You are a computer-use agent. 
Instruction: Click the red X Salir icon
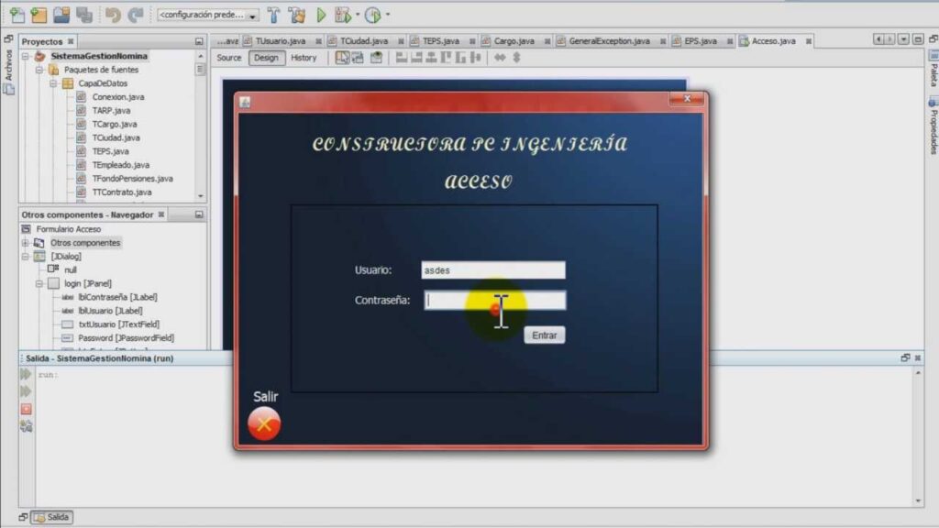coord(264,423)
